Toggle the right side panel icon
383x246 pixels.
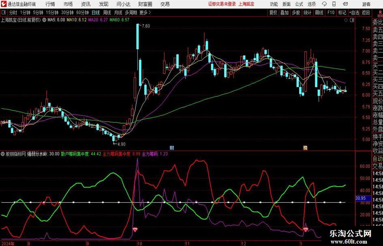352,20
